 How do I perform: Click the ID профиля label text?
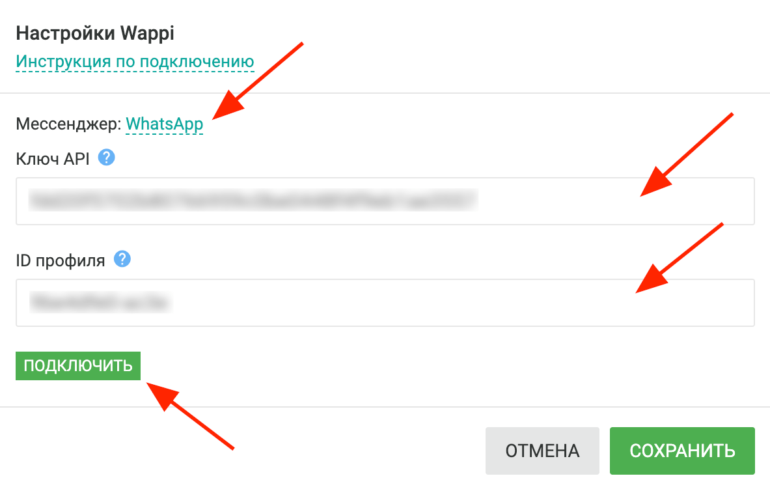(60, 260)
